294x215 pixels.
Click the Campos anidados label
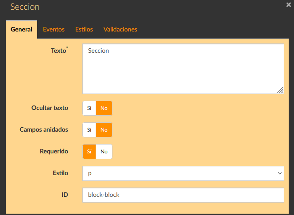point(44,129)
